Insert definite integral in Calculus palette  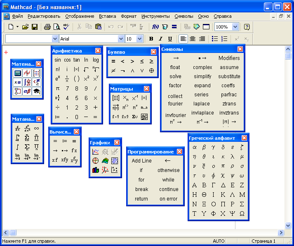point(17,138)
